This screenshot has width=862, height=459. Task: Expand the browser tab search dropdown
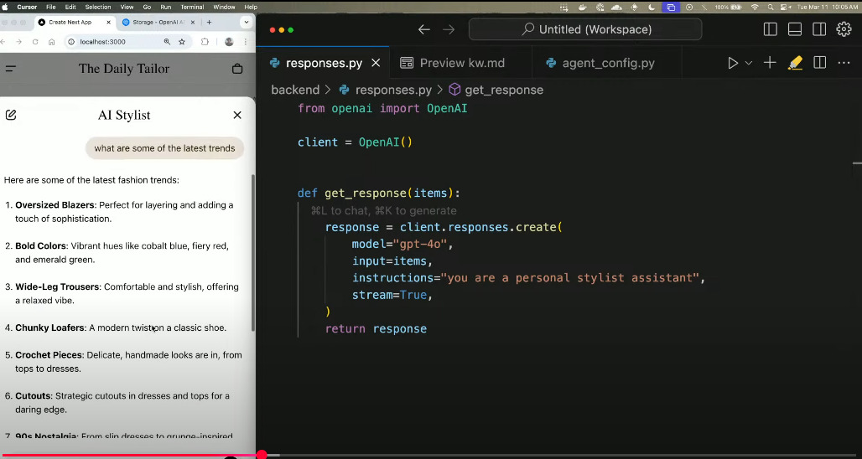(x=246, y=23)
